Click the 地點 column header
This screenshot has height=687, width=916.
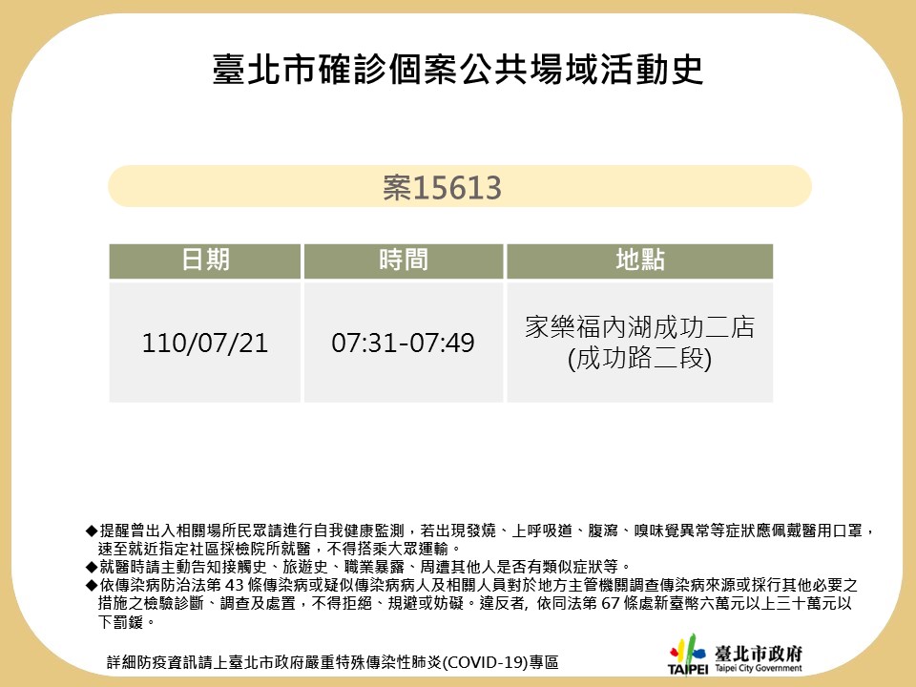(639, 260)
